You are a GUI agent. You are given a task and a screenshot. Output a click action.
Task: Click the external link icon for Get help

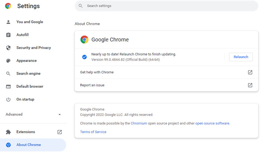[250, 72]
